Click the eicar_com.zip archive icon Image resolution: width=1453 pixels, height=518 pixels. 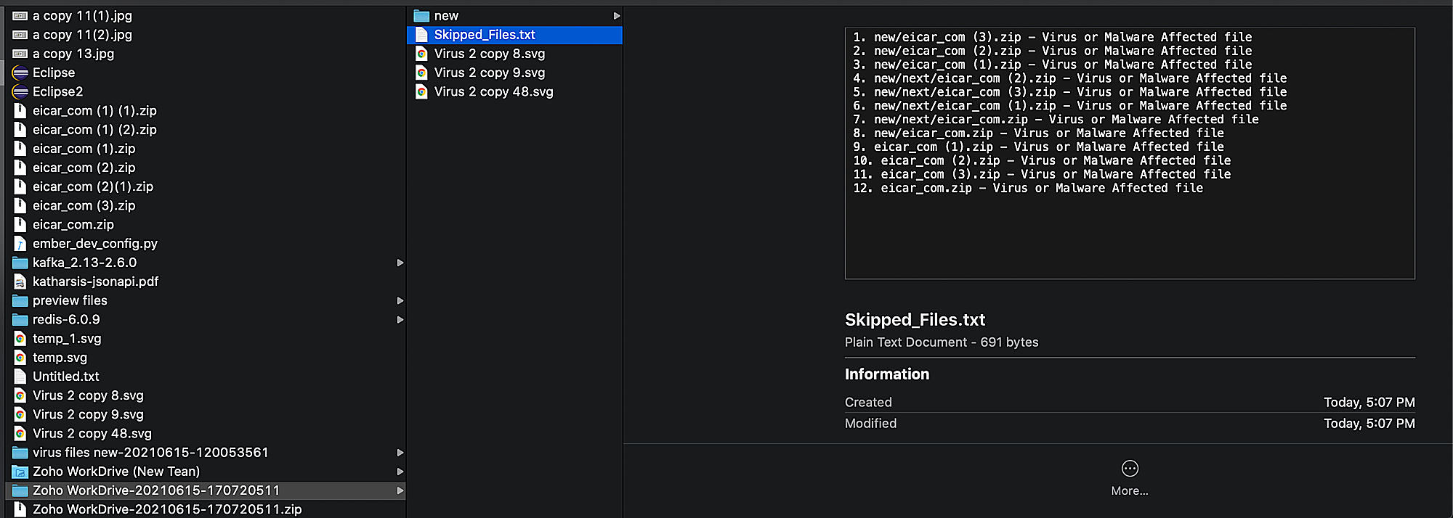tap(20, 225)
